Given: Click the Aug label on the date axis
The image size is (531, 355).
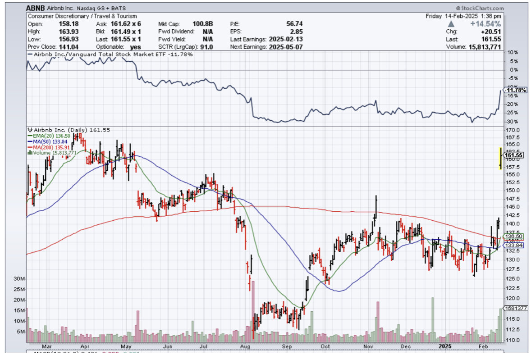Looking at the screenshot, I should pyautogui.click(x=245, y=346).
